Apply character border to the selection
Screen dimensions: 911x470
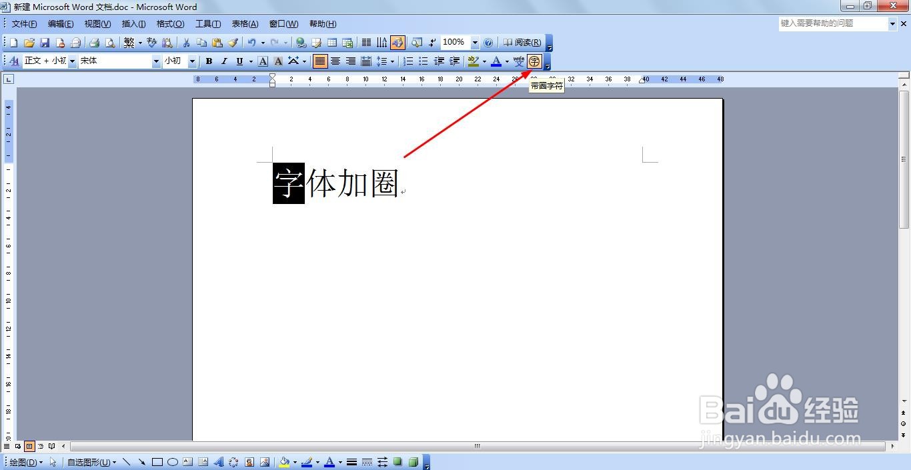[262, 61]
